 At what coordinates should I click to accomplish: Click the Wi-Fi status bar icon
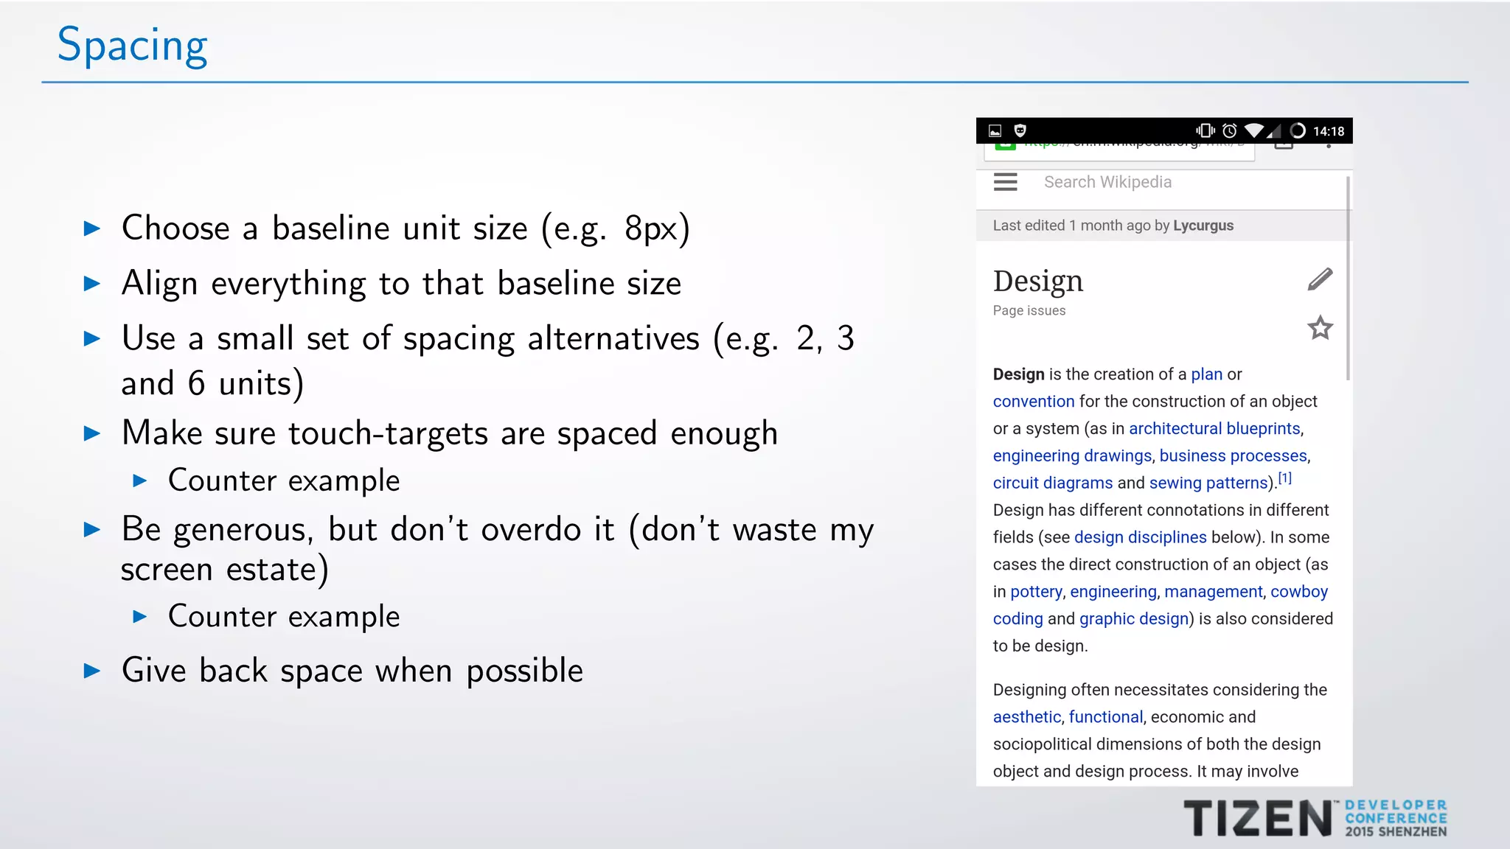pyautogui.click(x=1253, y=131)
